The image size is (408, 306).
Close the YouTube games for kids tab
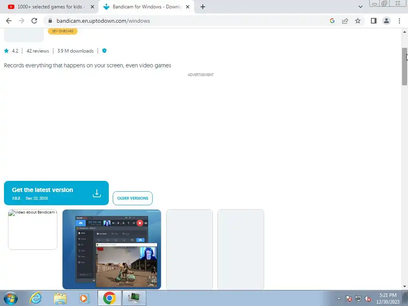pyautogui.click(x=92, y=7)
